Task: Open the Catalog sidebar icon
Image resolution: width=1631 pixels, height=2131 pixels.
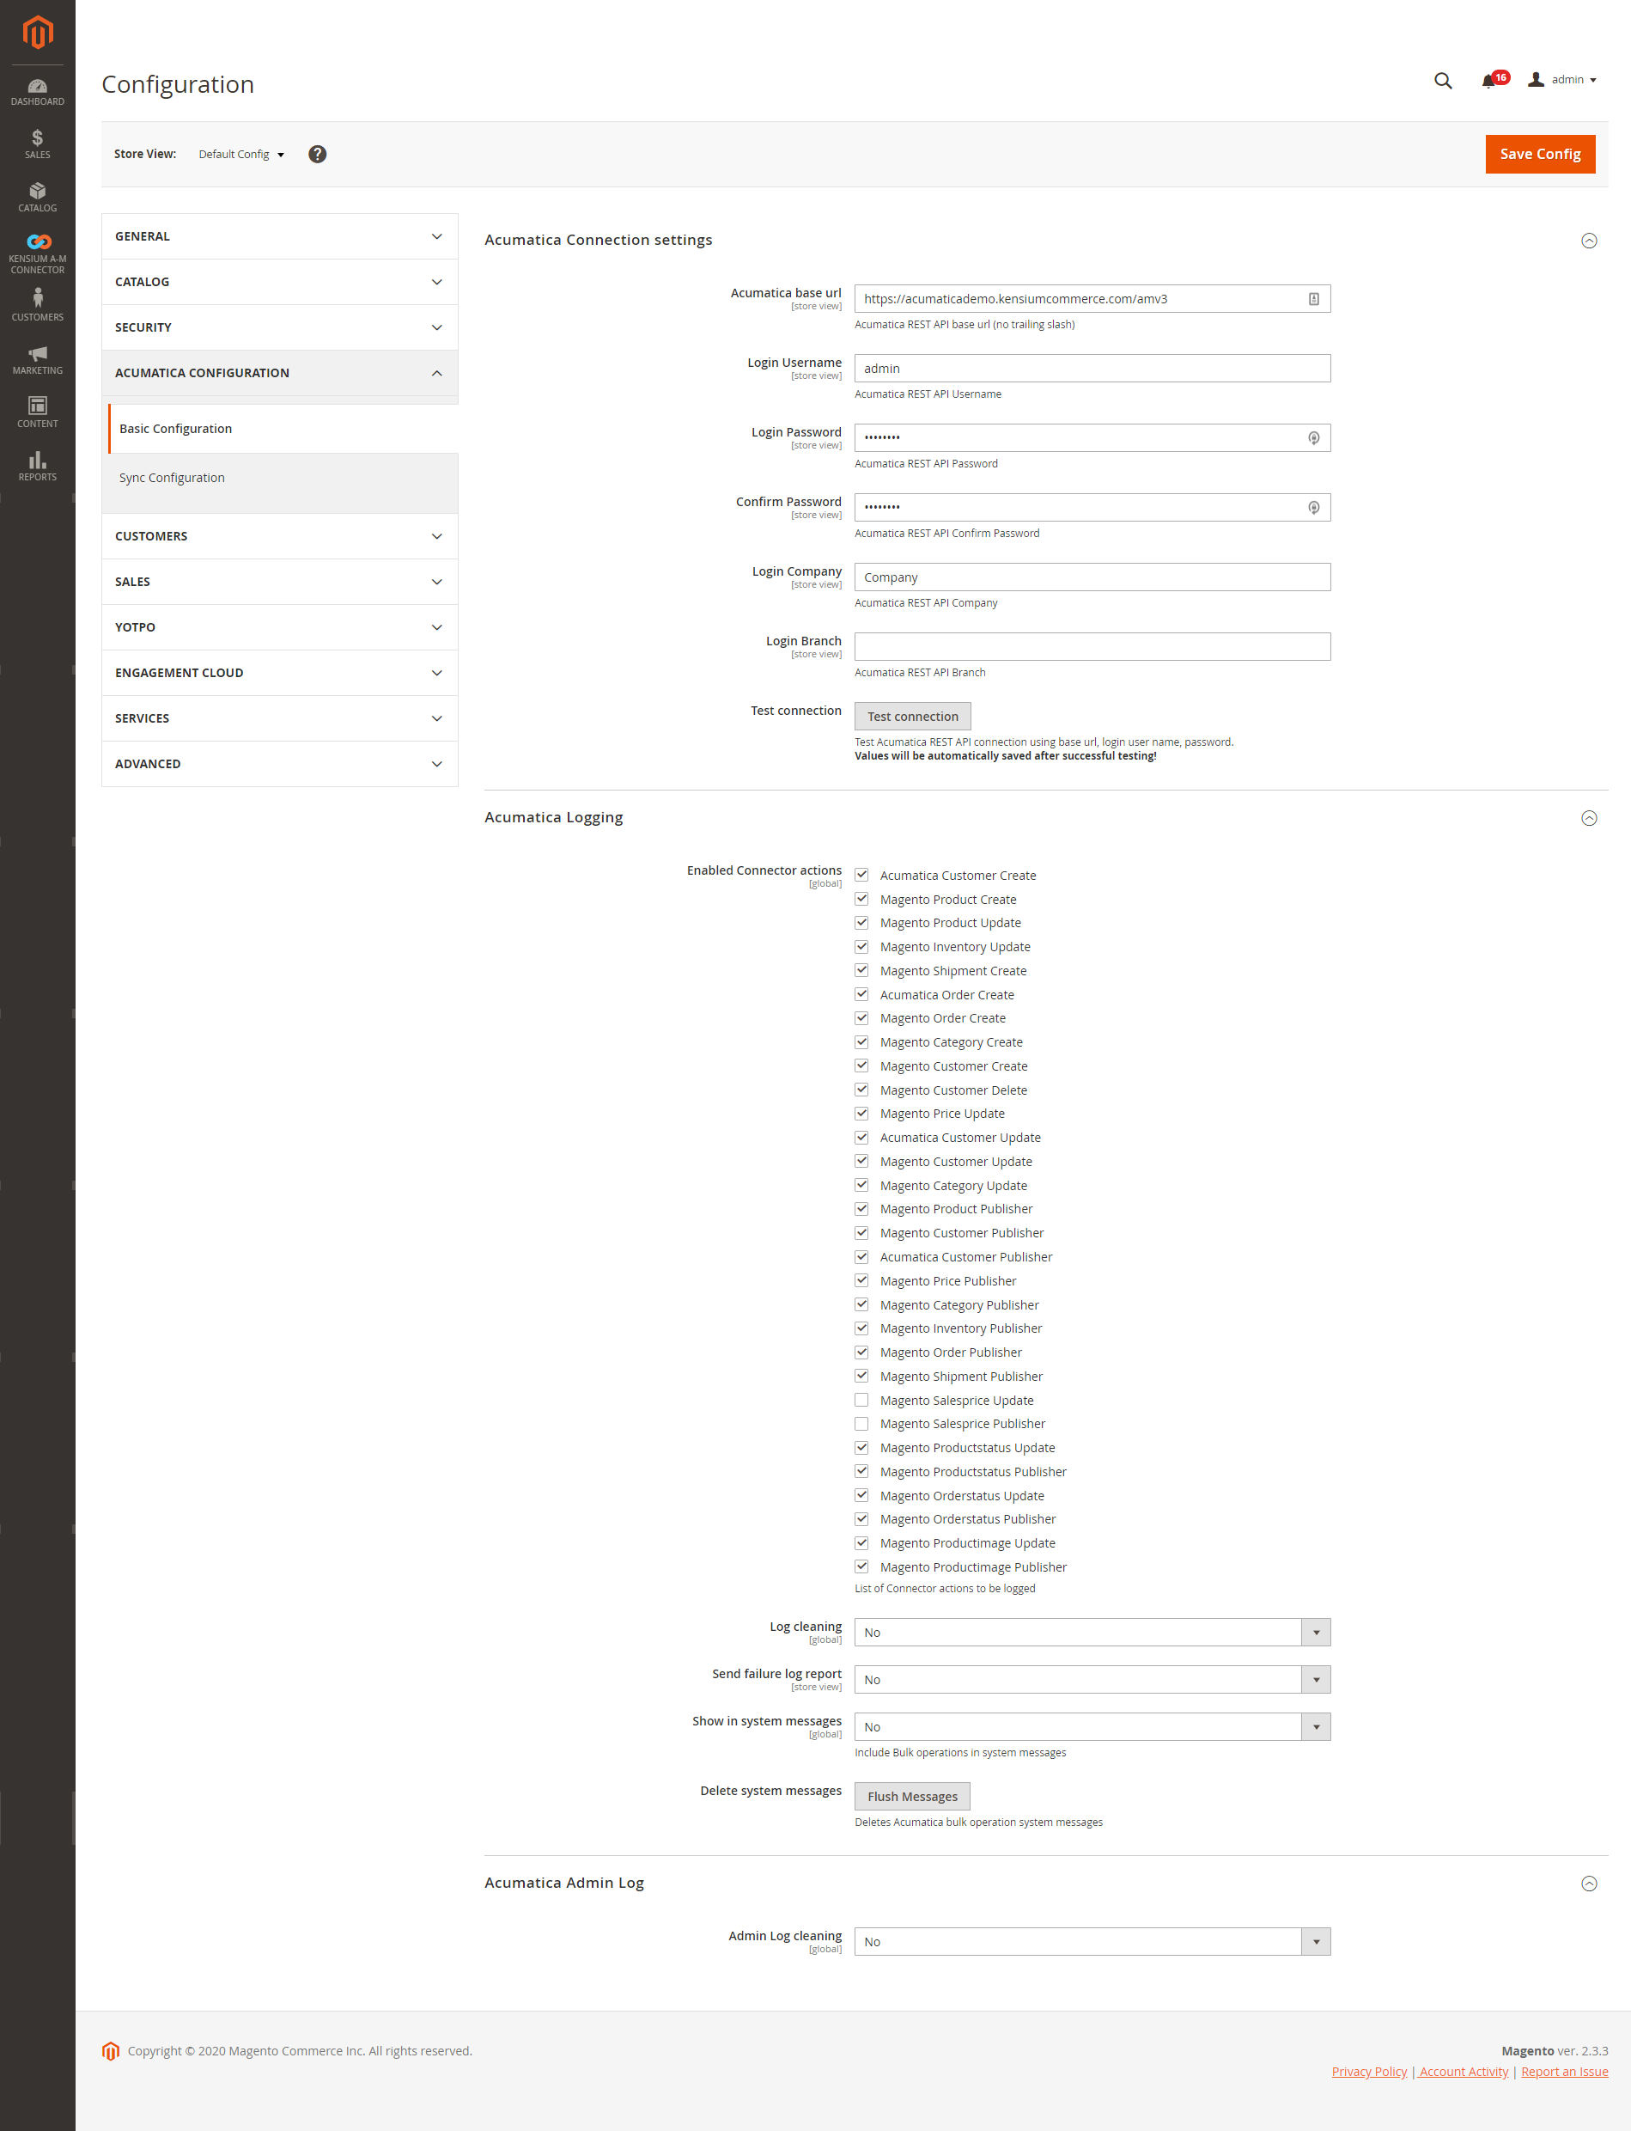Action: coord(37,198)
